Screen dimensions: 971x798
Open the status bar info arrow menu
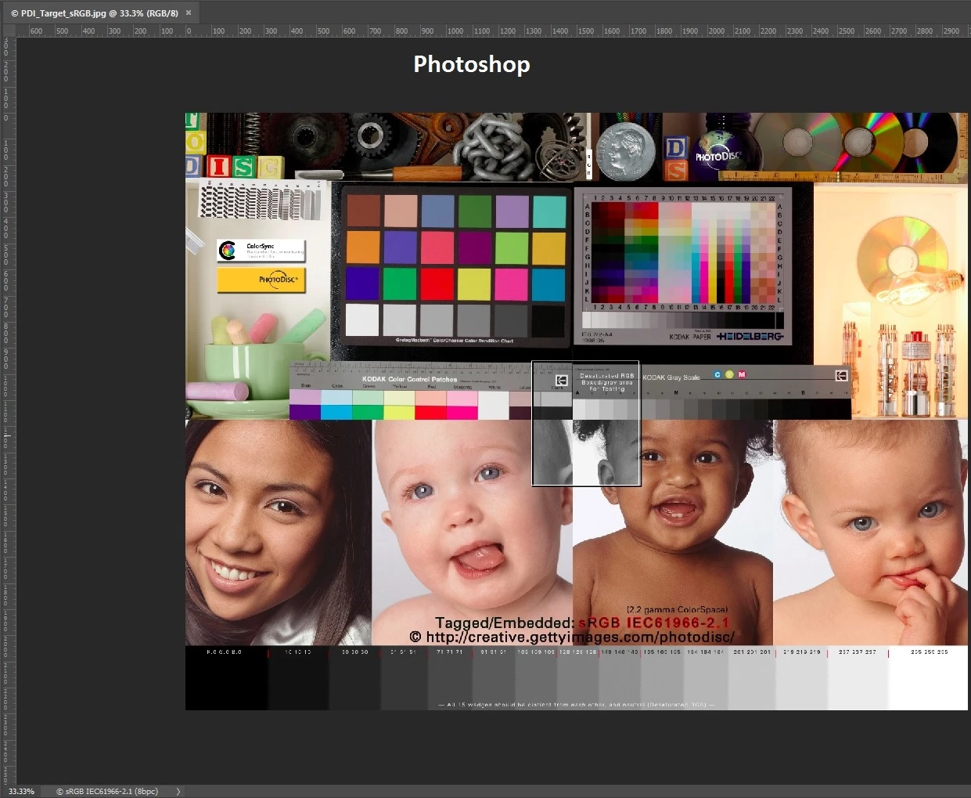(x=178, y=792)
